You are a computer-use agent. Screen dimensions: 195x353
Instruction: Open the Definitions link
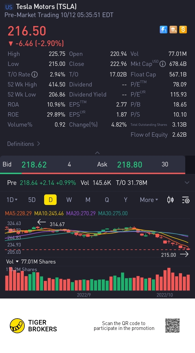click(24, 144)
